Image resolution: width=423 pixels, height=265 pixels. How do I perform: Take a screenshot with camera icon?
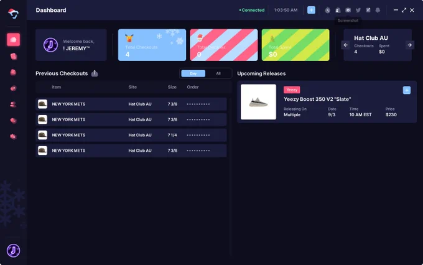coord(348,10)
